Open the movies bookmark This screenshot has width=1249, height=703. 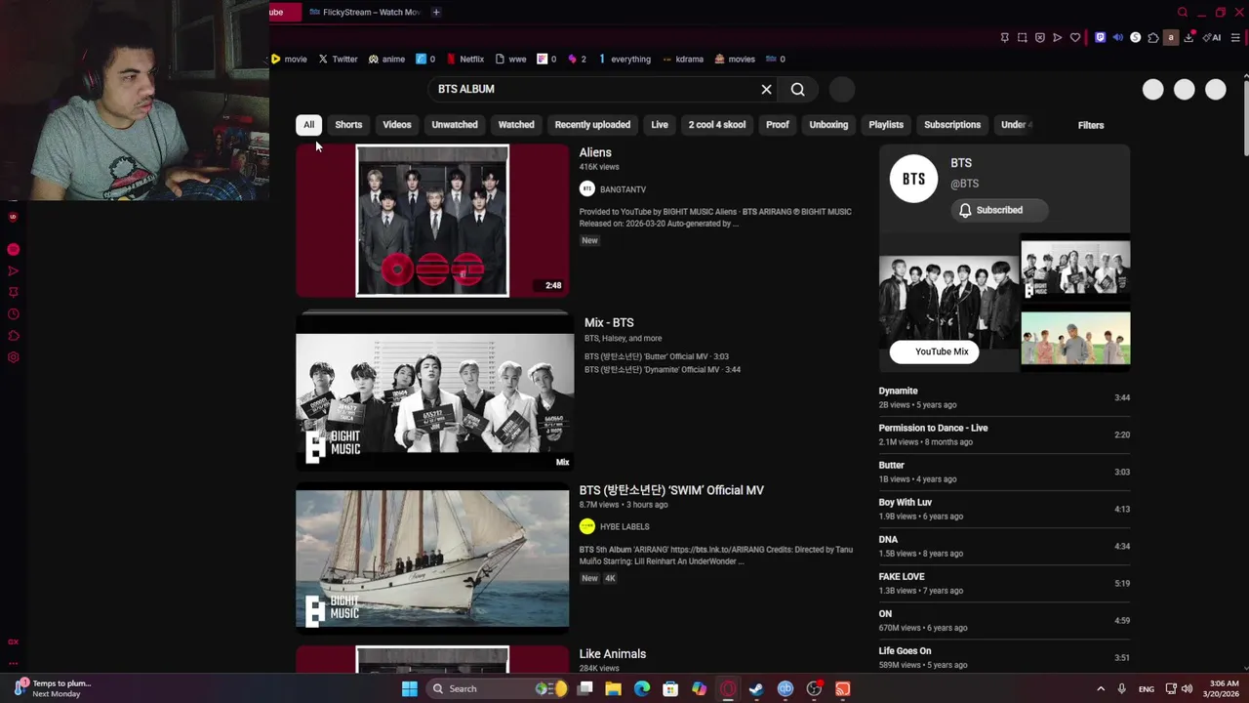[x=735, y=59]
